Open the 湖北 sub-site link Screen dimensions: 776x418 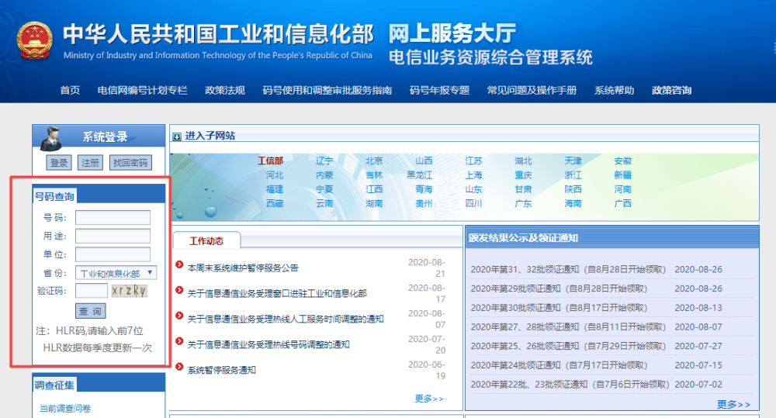[523, 161]
